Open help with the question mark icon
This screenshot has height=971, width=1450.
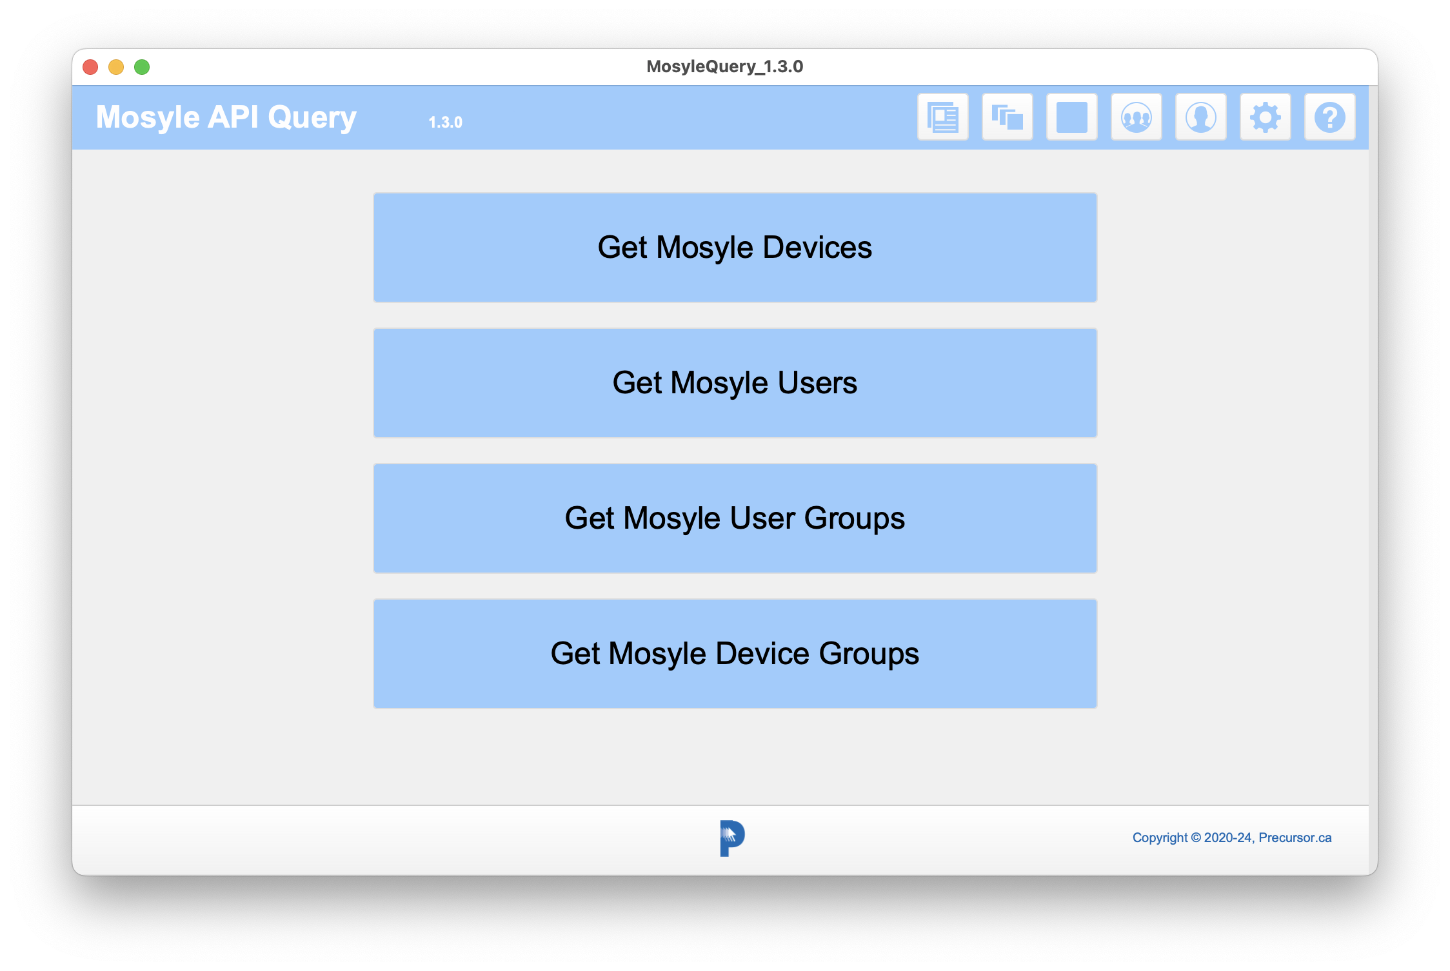(x=1329, y=117)
